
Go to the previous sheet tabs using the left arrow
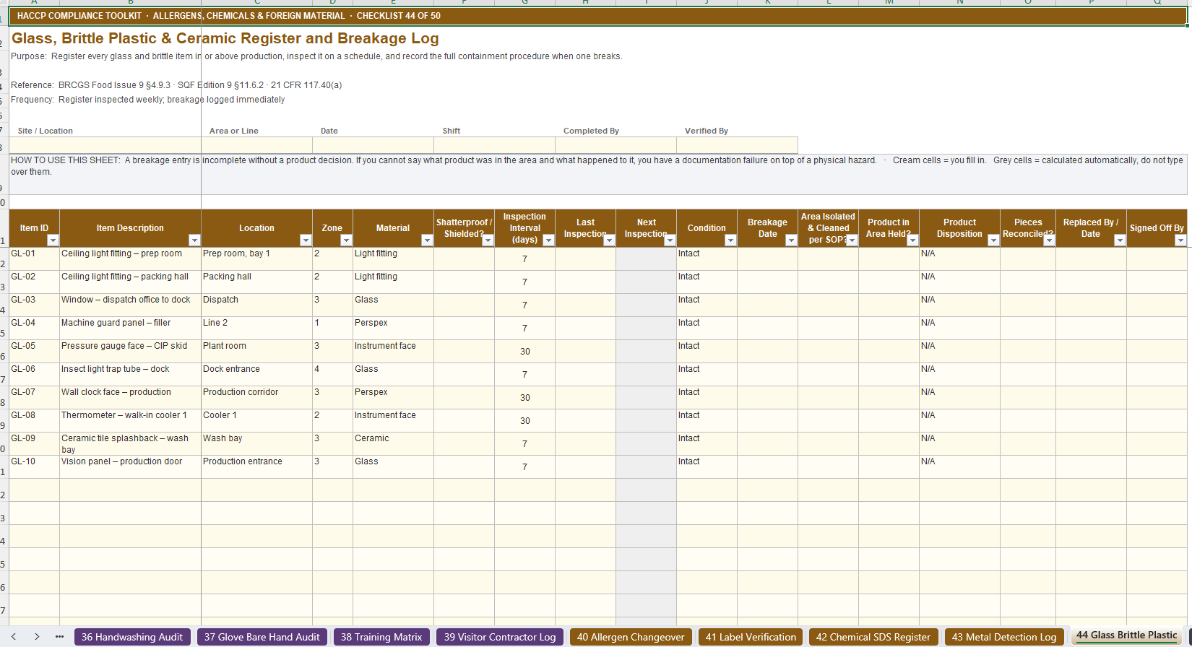(14, 637)
